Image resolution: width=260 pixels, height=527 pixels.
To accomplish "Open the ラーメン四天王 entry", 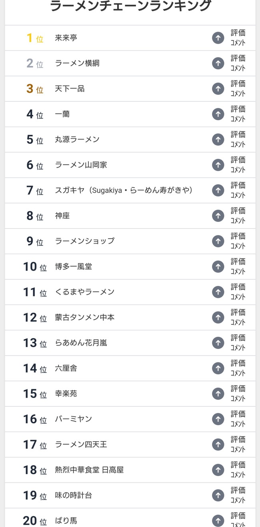I will [x=81, y=445].
